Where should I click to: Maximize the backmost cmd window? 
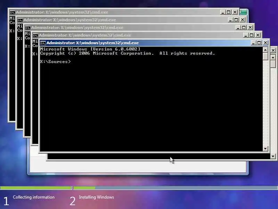click(229, 12)
